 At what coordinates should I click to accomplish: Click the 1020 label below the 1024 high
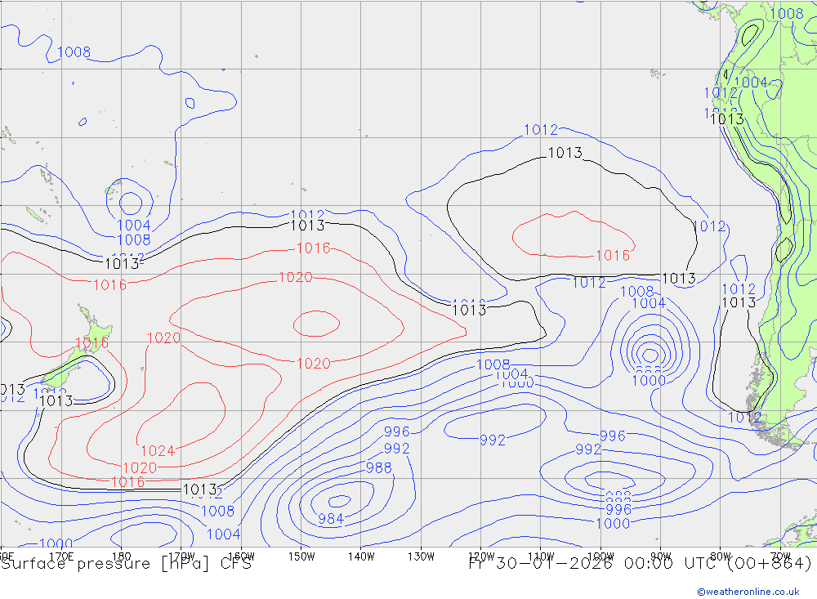(x=140, y=467)
